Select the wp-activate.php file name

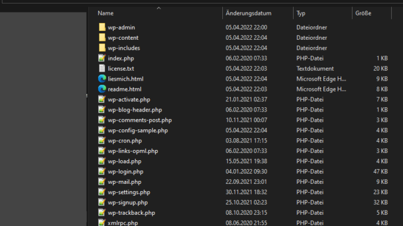[129, 100]
